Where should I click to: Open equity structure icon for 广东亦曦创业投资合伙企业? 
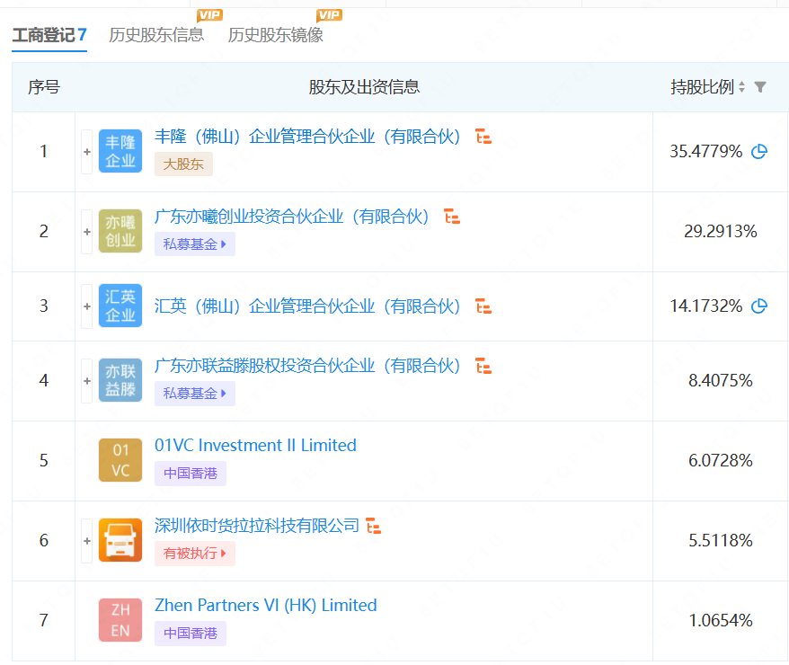[x=452, y=217]
